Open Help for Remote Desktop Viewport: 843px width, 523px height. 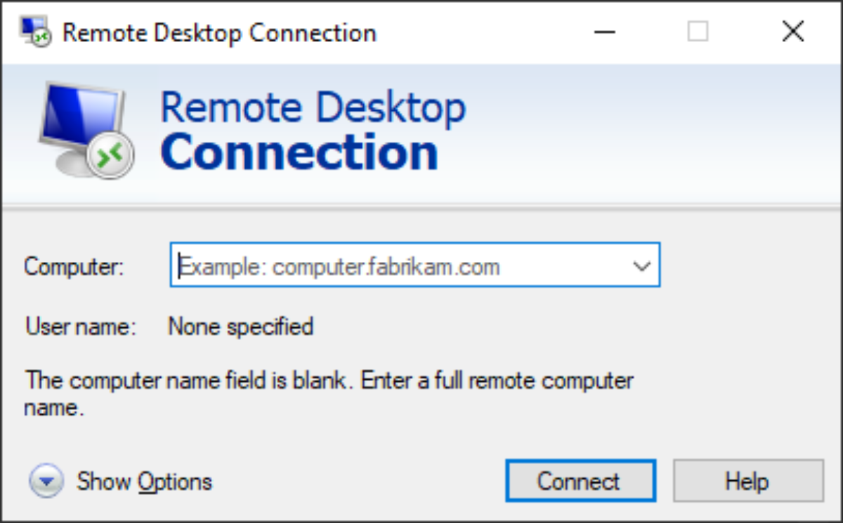point(747,482)
